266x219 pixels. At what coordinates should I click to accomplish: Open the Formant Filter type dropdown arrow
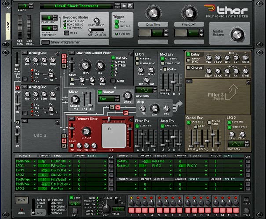pos(72,119)
